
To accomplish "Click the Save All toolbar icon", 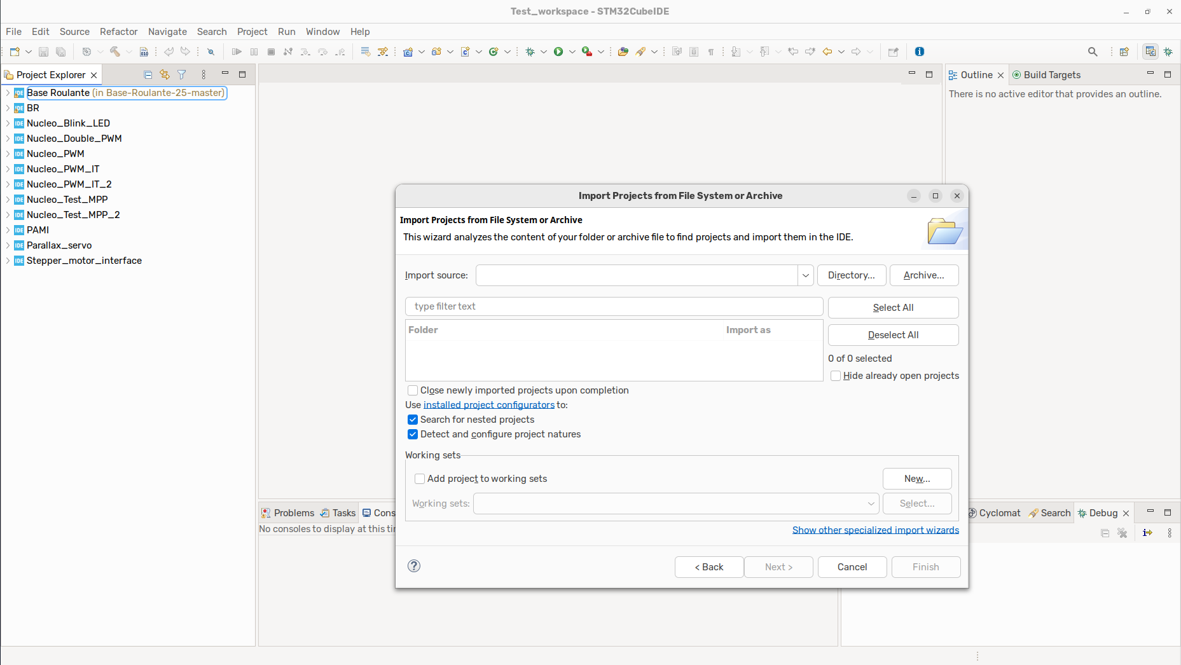I will tap(61, 51).
